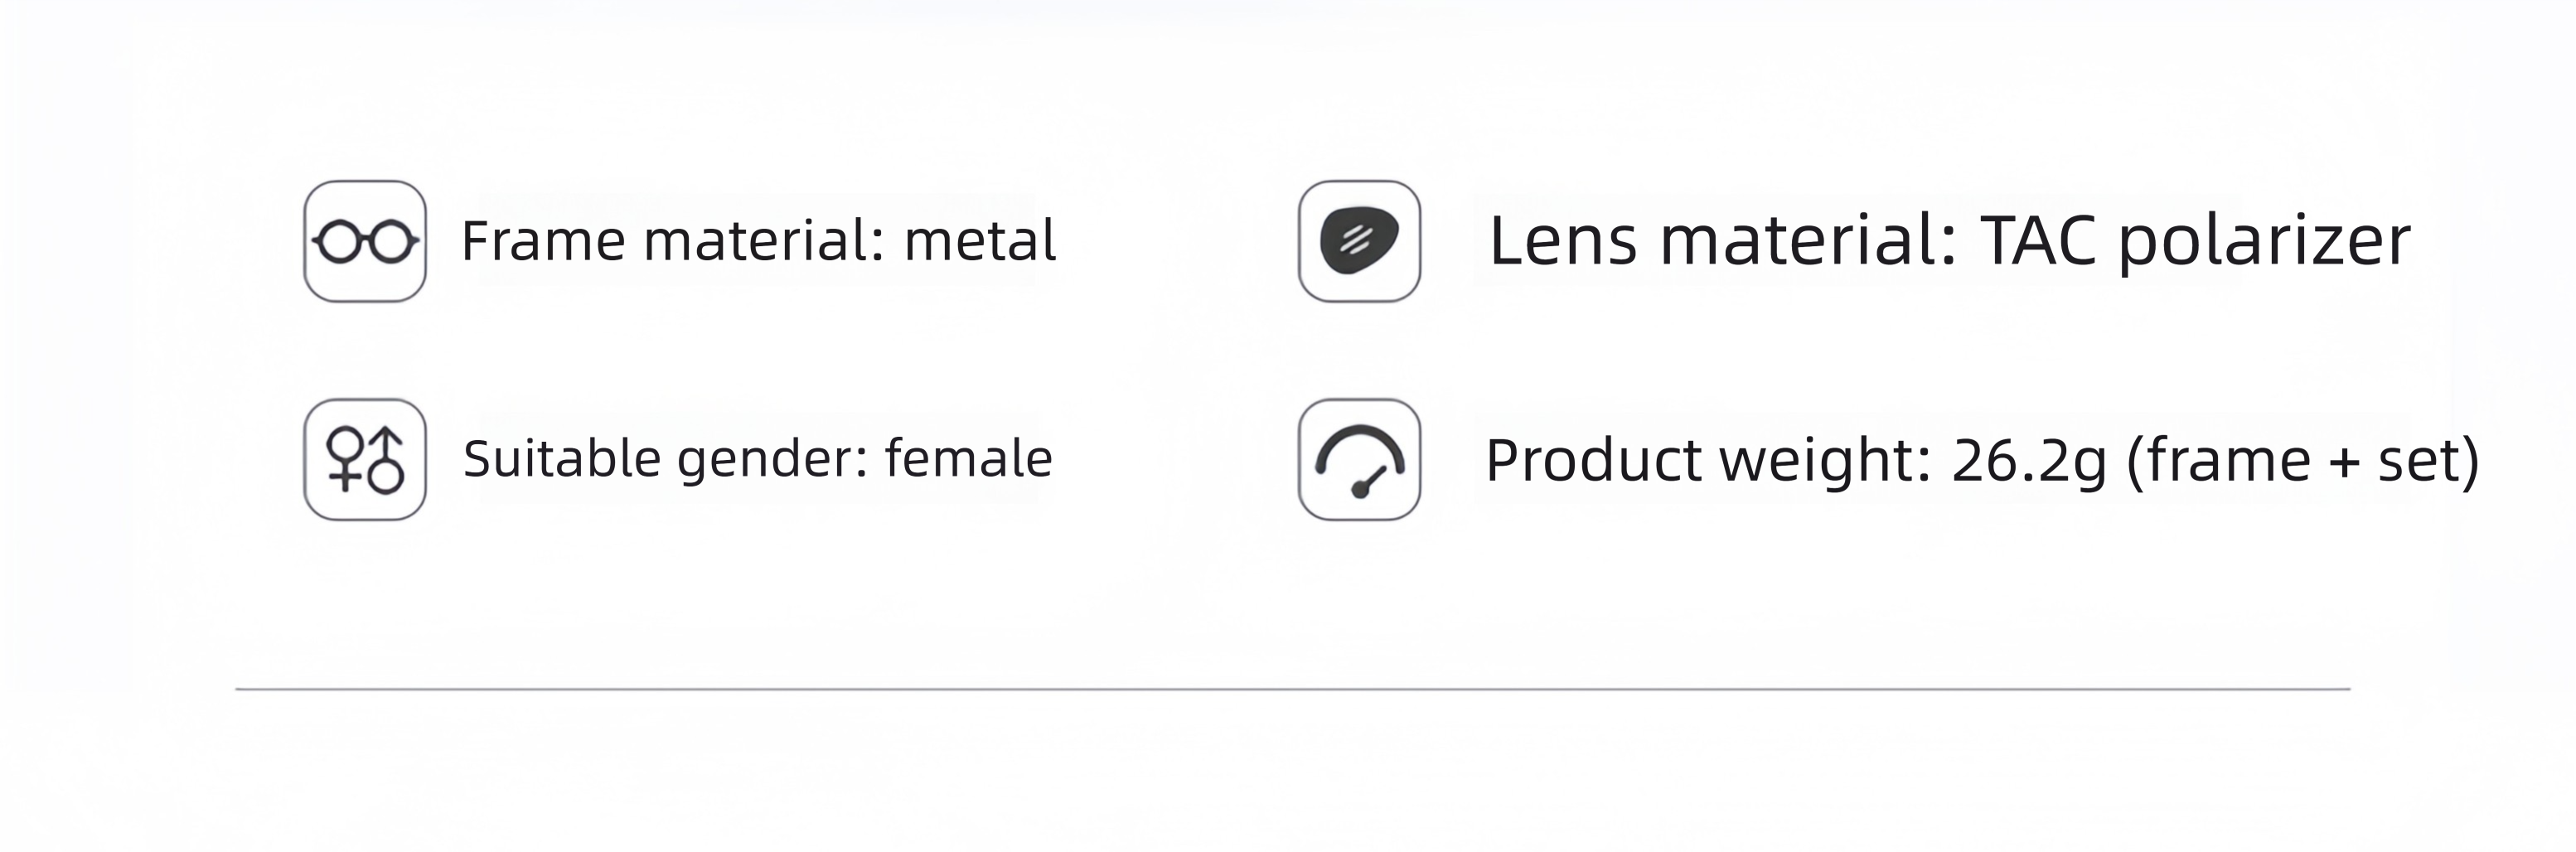2576x852 pixels.
Task: Click the round eyeglasses frame icon
Action: point(365,241)
